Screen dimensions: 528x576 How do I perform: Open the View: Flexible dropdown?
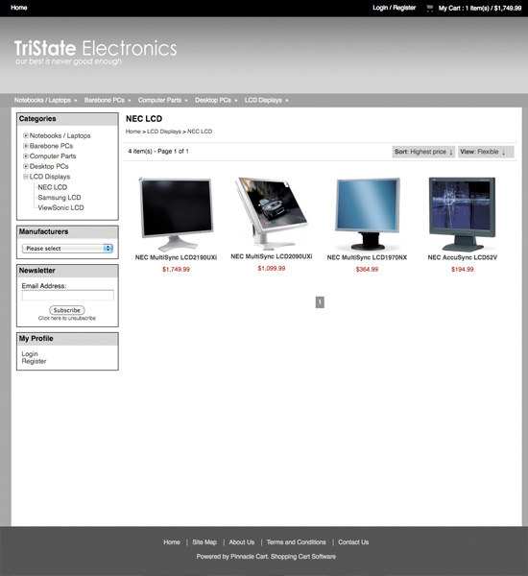click(486, 152)
